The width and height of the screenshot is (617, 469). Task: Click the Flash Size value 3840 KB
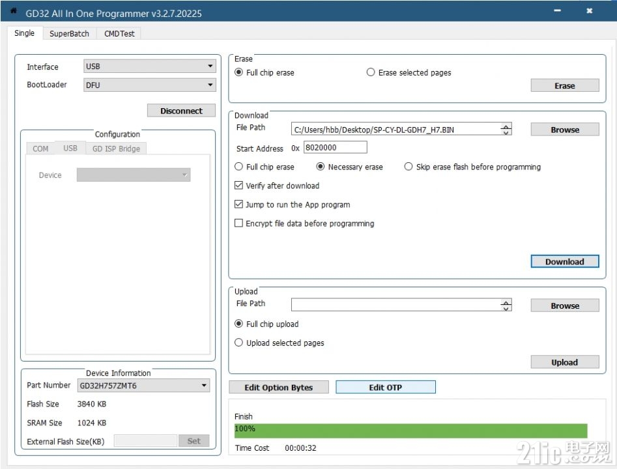pyautogui.click(x=92, y=404)
